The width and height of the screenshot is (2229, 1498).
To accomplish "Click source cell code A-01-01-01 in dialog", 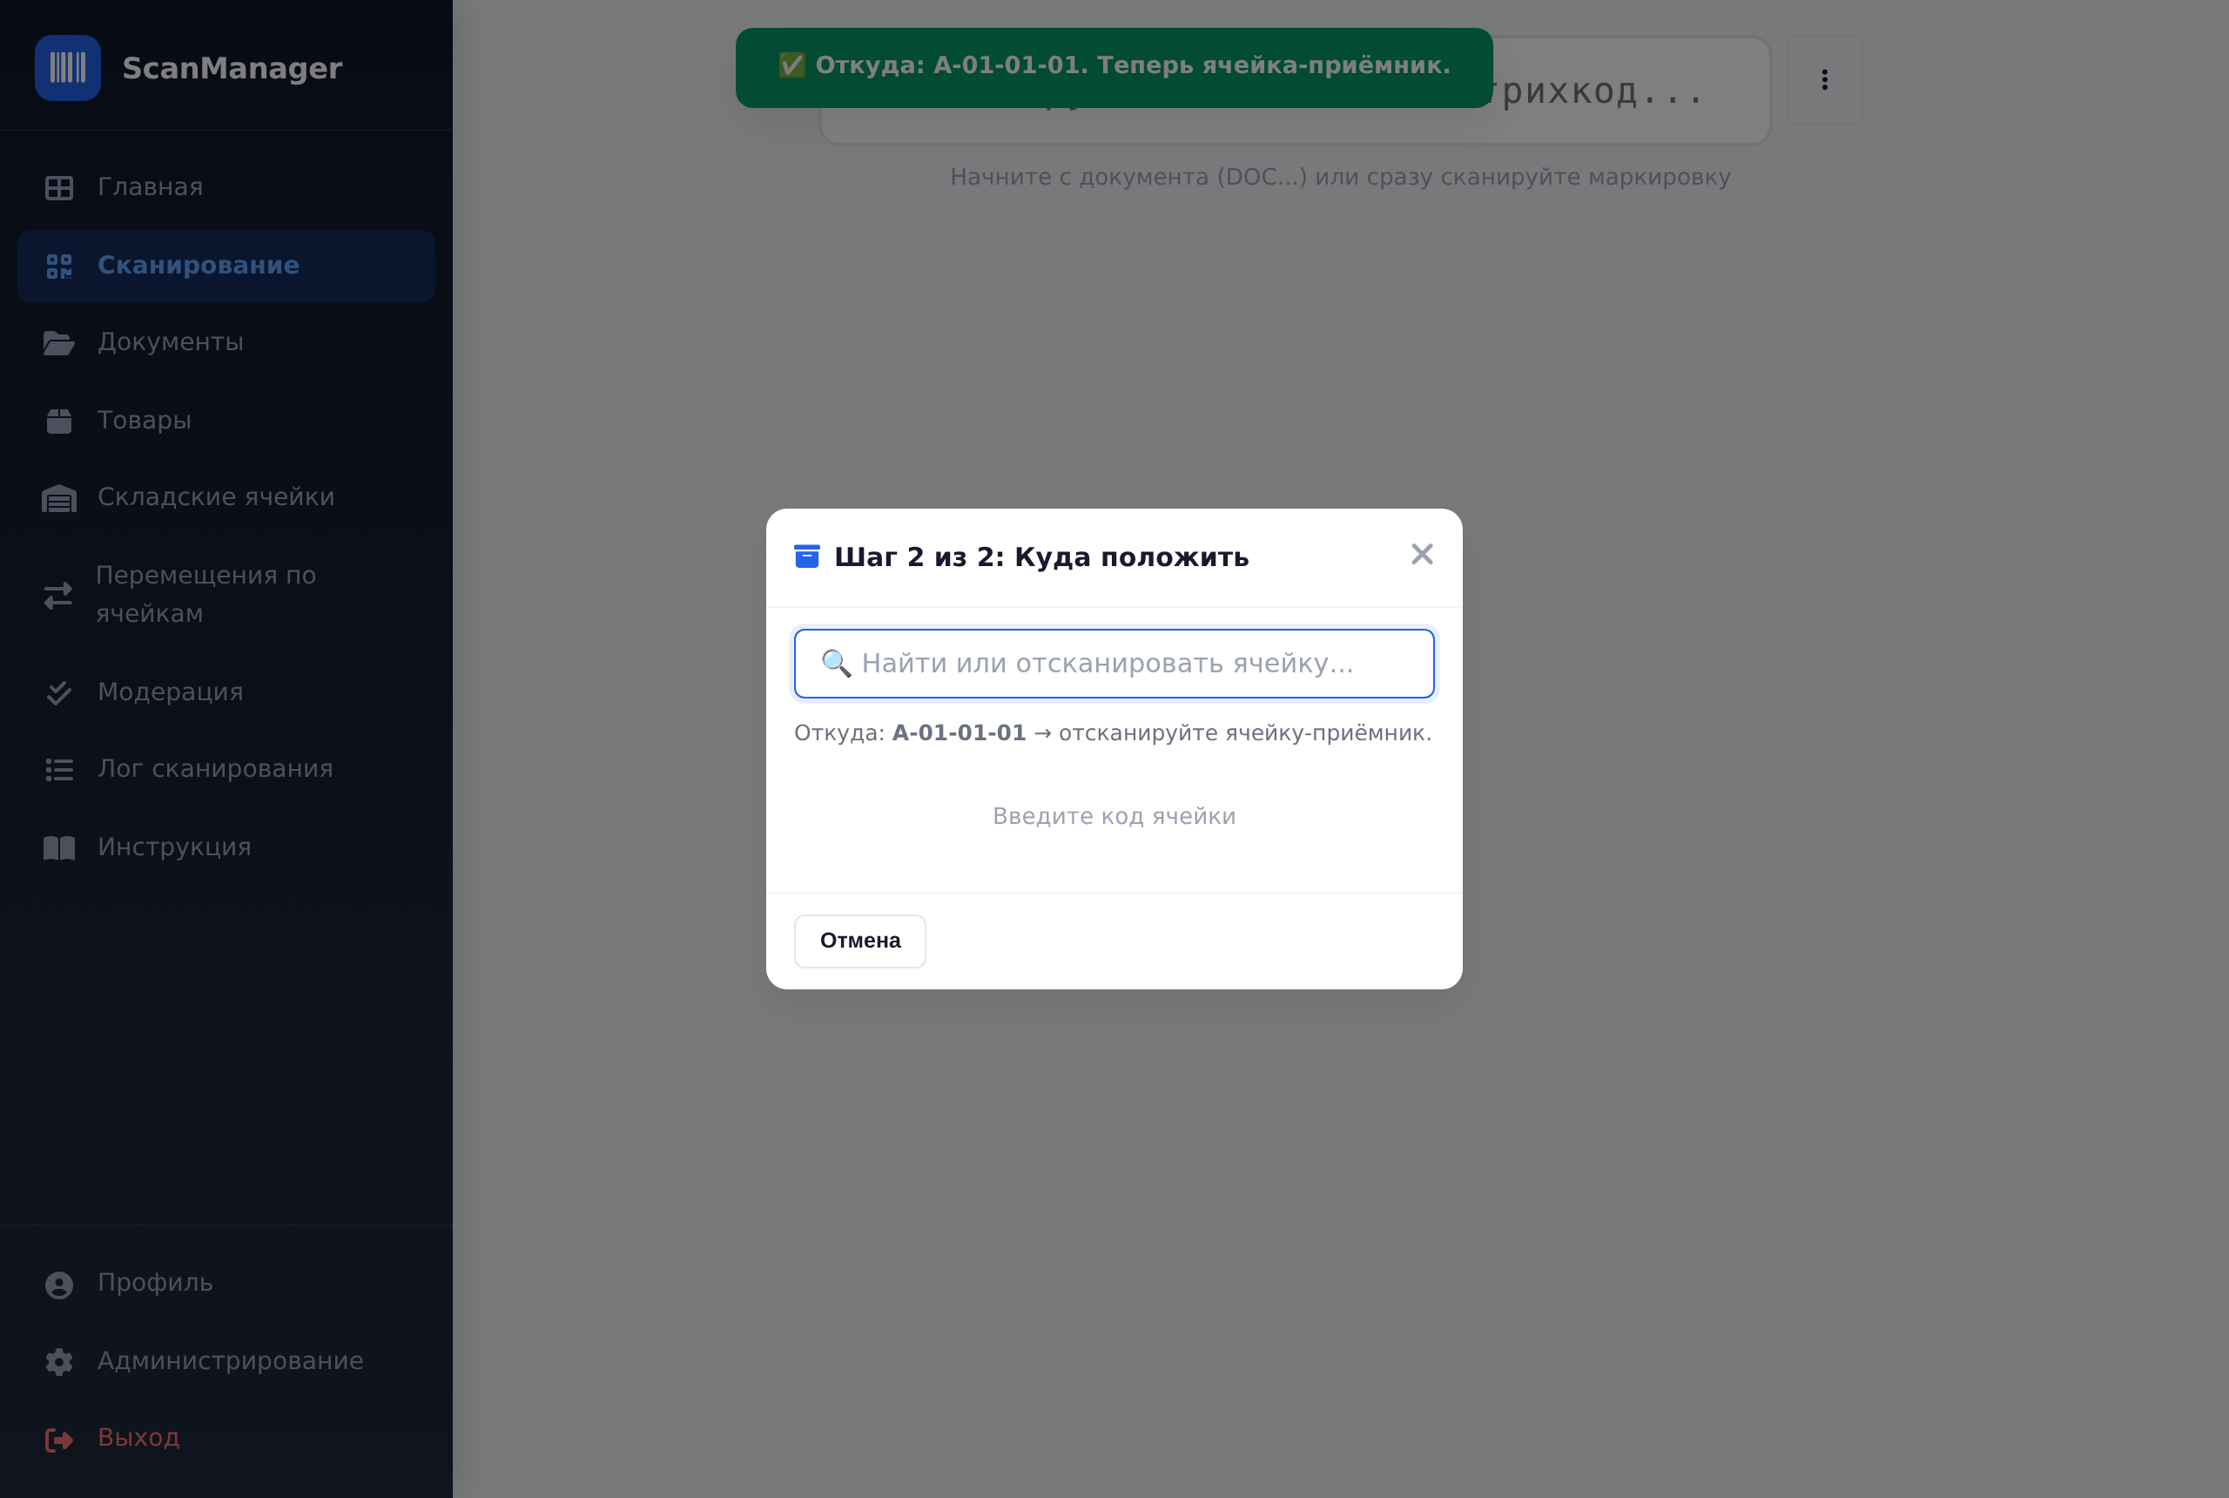I will 959,732.
